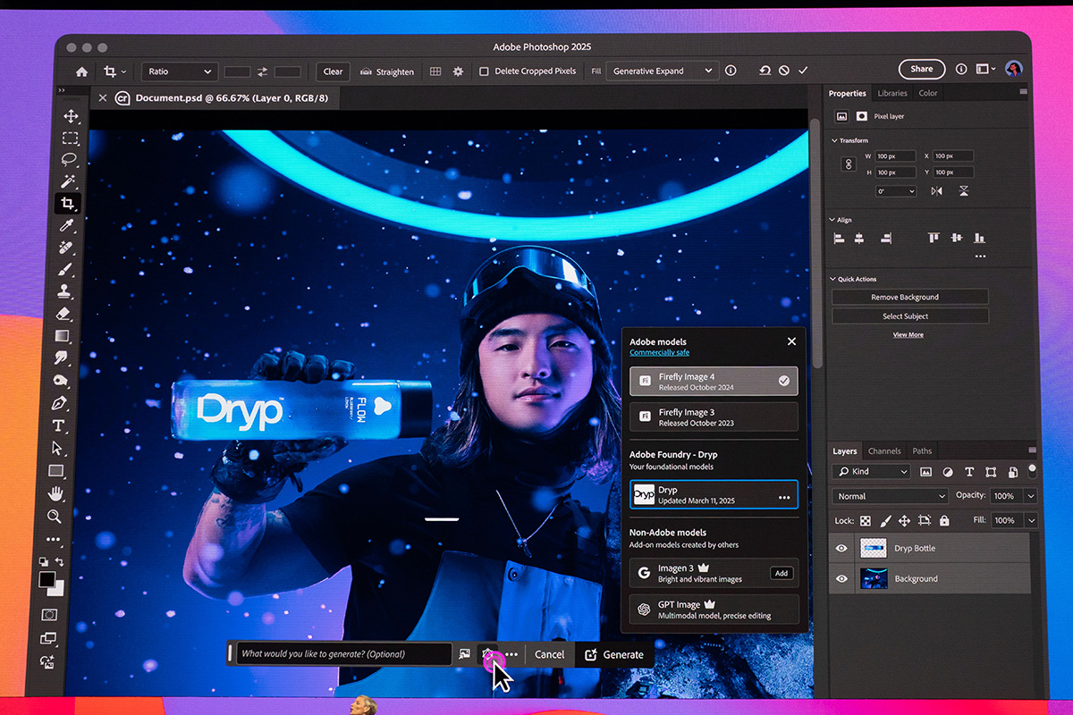The width and height of the screenshot is (1073, 715).
Task: Click the info icon next to Generative Expand
Action: coord(731,71)
